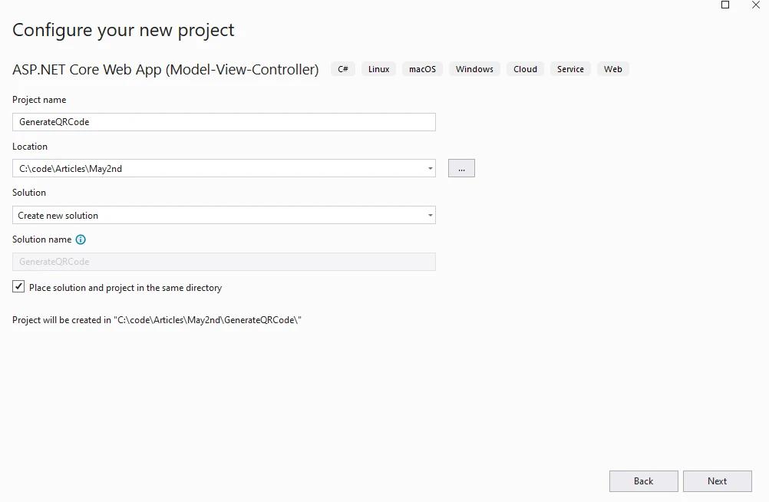Click the Project name field with GenerateQRCode

click(223, 122)
